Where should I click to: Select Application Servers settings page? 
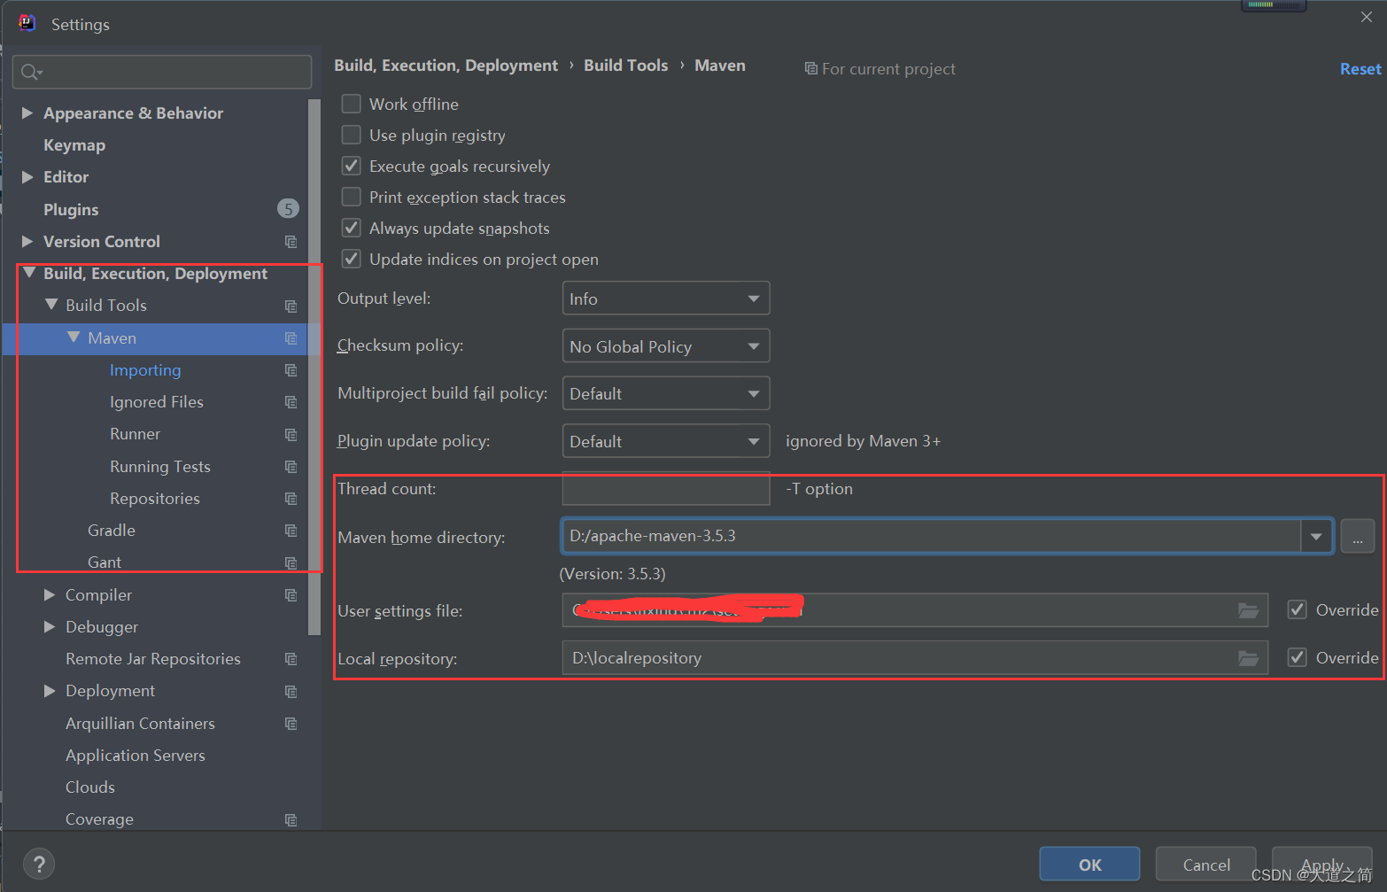136,756
